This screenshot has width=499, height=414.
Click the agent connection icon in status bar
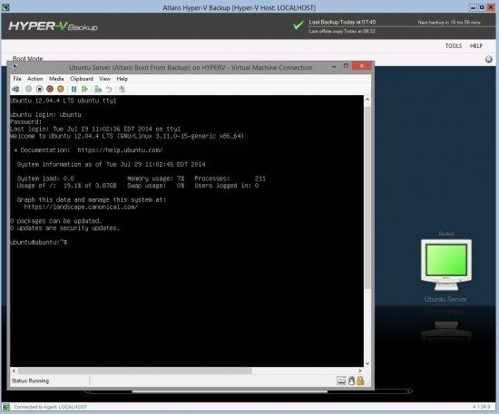click(x=6, y=407)
